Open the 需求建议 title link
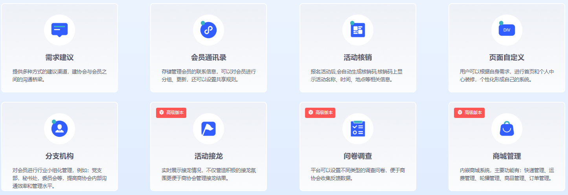 59,58
